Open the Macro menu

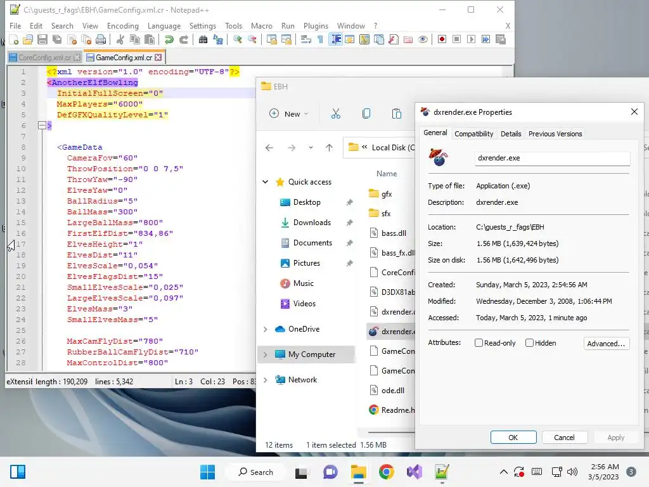(262, 25)
